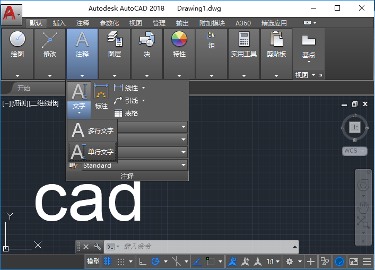Toggle 2D object snap
The width and height of the screenshot is (375, 270).
click(x=210, y=262)
